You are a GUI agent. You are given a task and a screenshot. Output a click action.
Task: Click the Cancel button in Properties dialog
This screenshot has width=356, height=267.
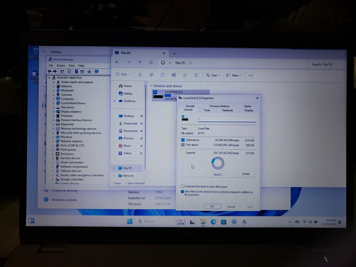pyautogui.click(x=231, y=207)
